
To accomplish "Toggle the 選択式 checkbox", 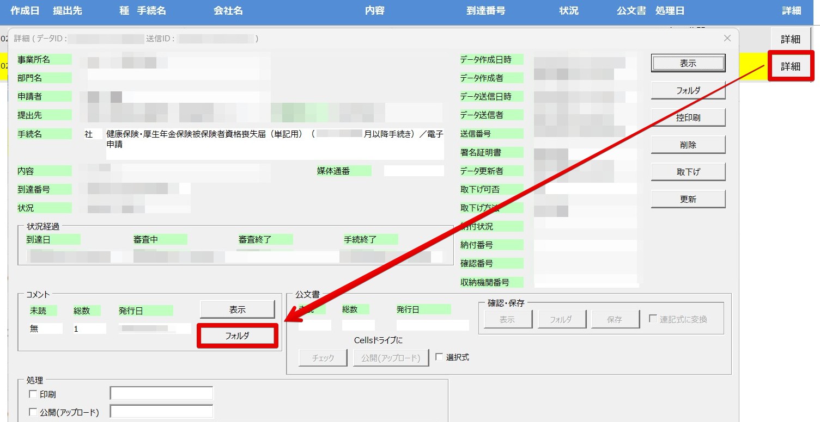I will (x=439, y=357).
